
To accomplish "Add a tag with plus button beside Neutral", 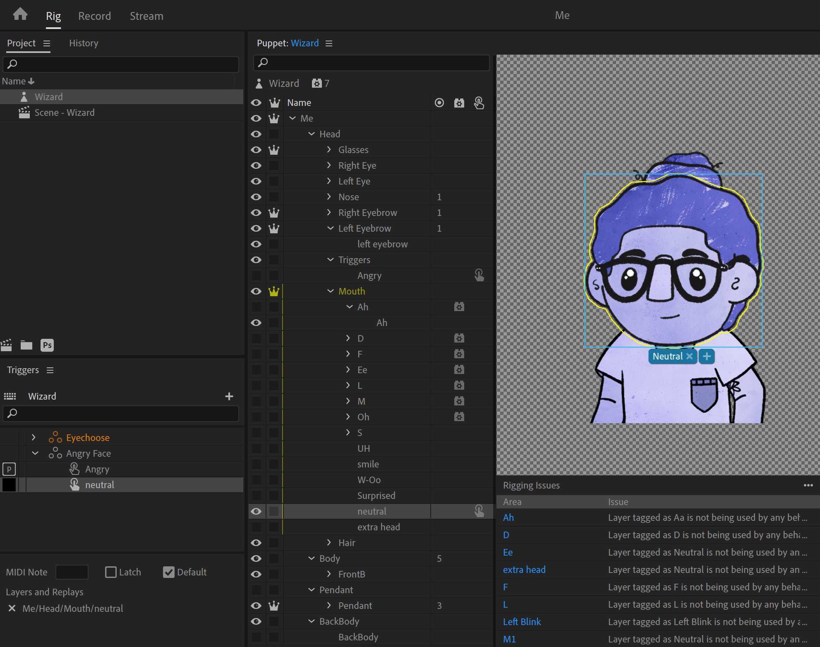I will click(707, 356).
